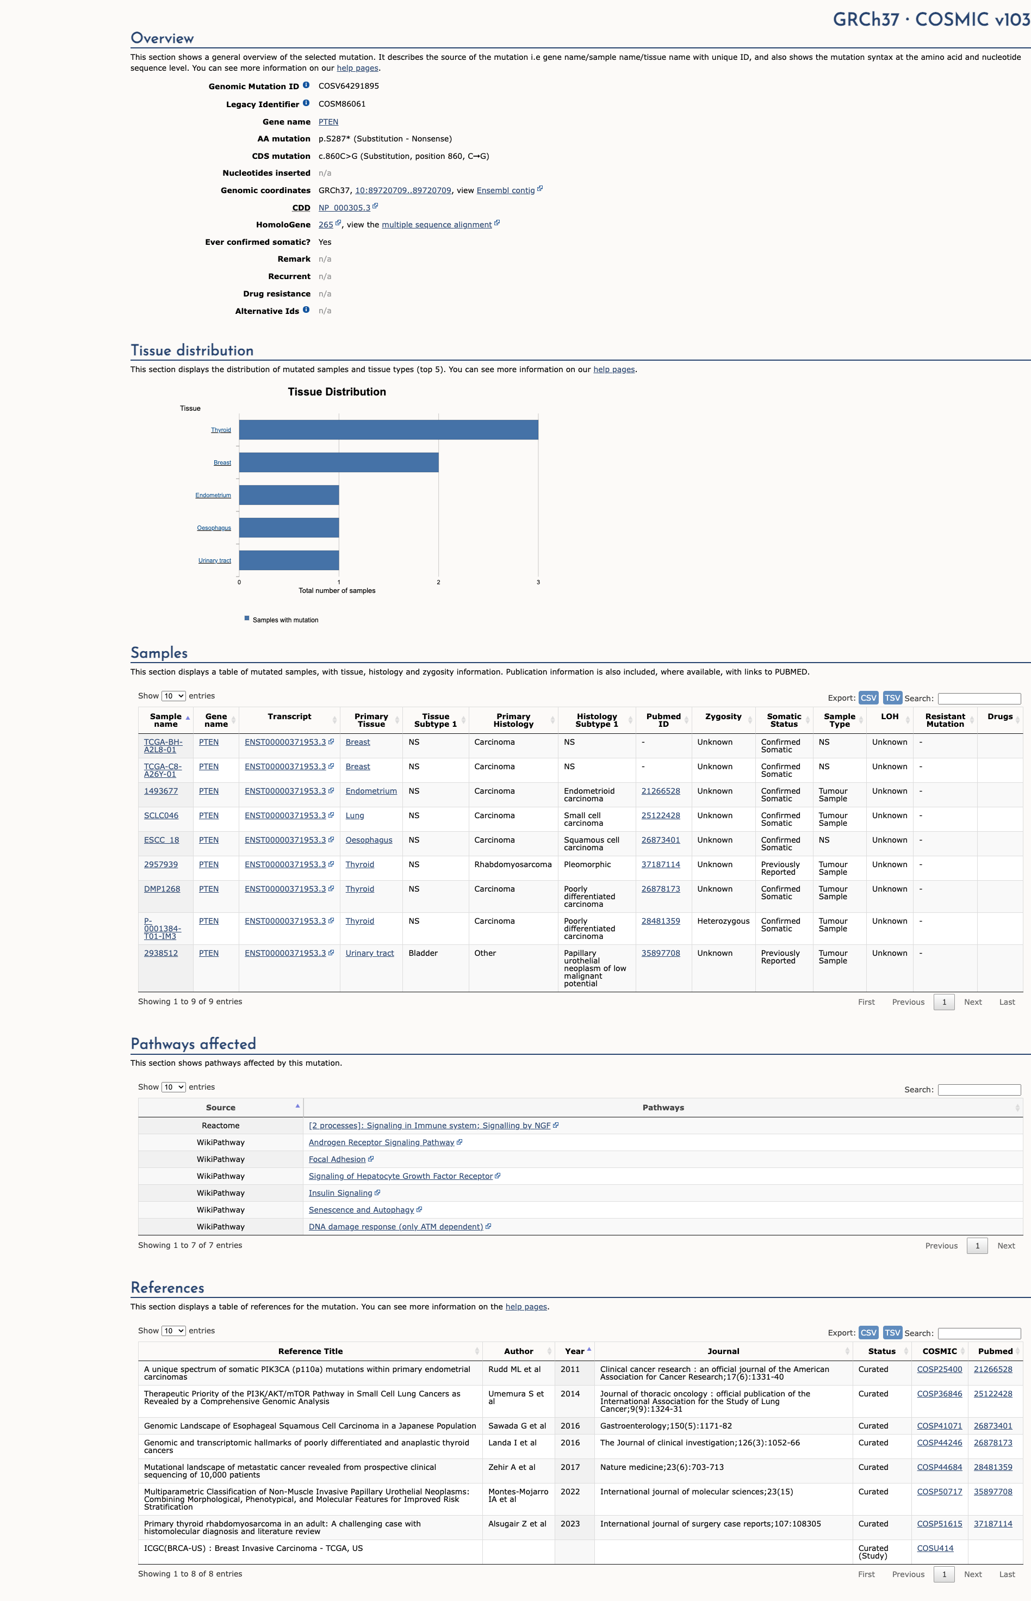Click Next in Pathways table pagination
This screenshot has height=1601, width=1031.
coord(1005,1245)
